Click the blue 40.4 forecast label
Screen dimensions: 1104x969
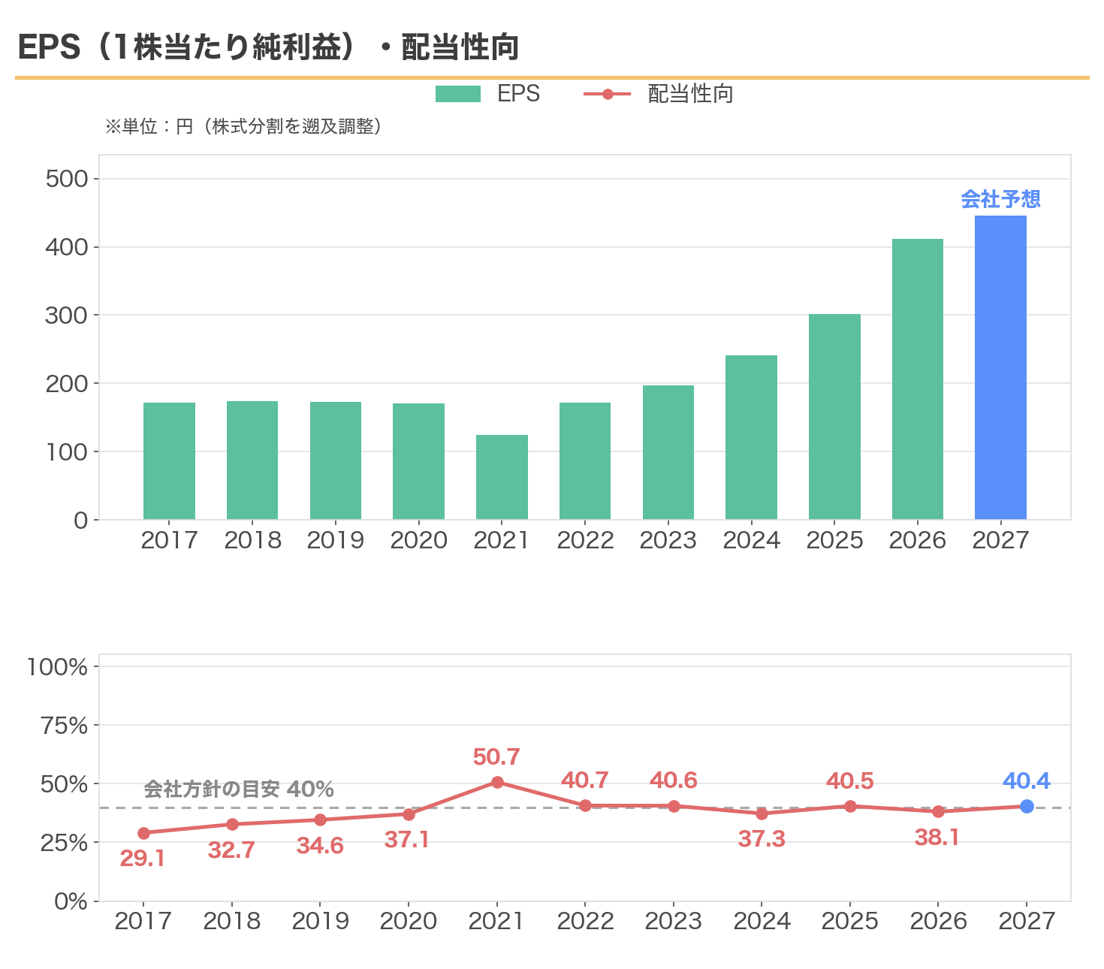1027,781
